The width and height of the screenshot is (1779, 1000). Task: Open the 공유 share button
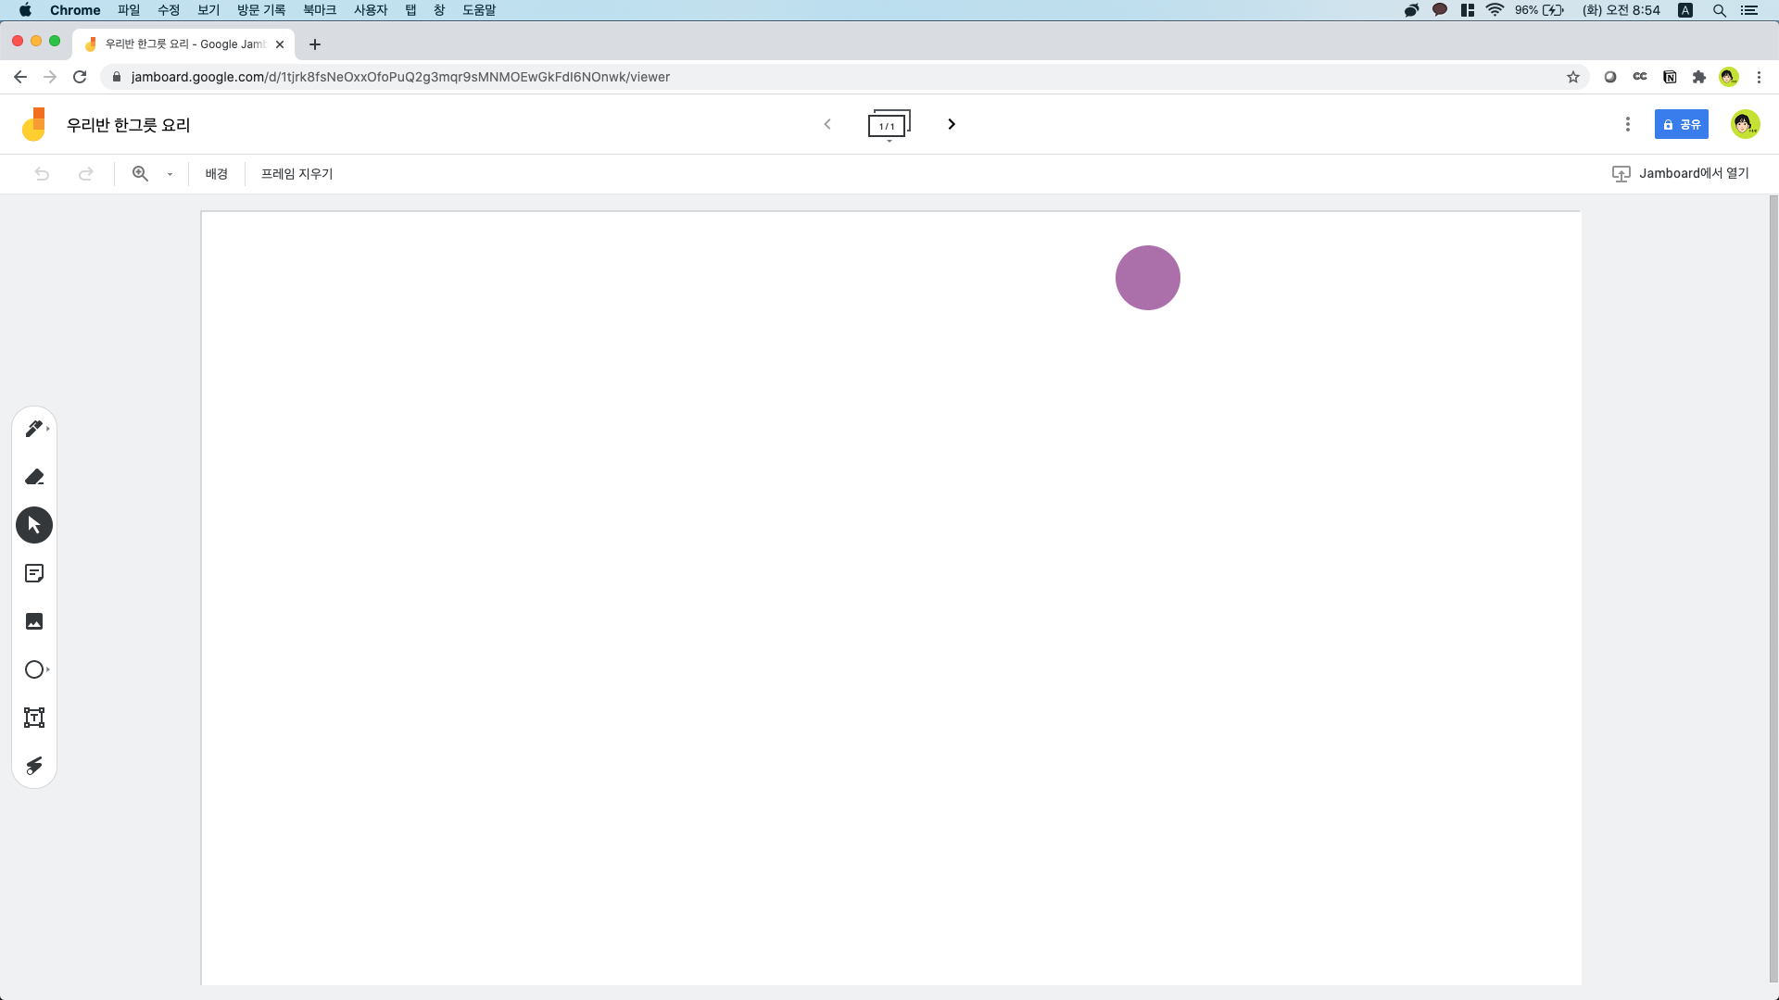pos(1681,124)
